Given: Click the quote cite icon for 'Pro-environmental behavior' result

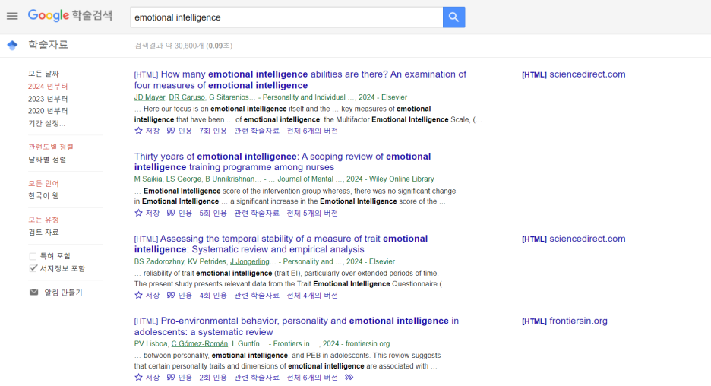Looking at the screenshot, I should pos(171,378).
